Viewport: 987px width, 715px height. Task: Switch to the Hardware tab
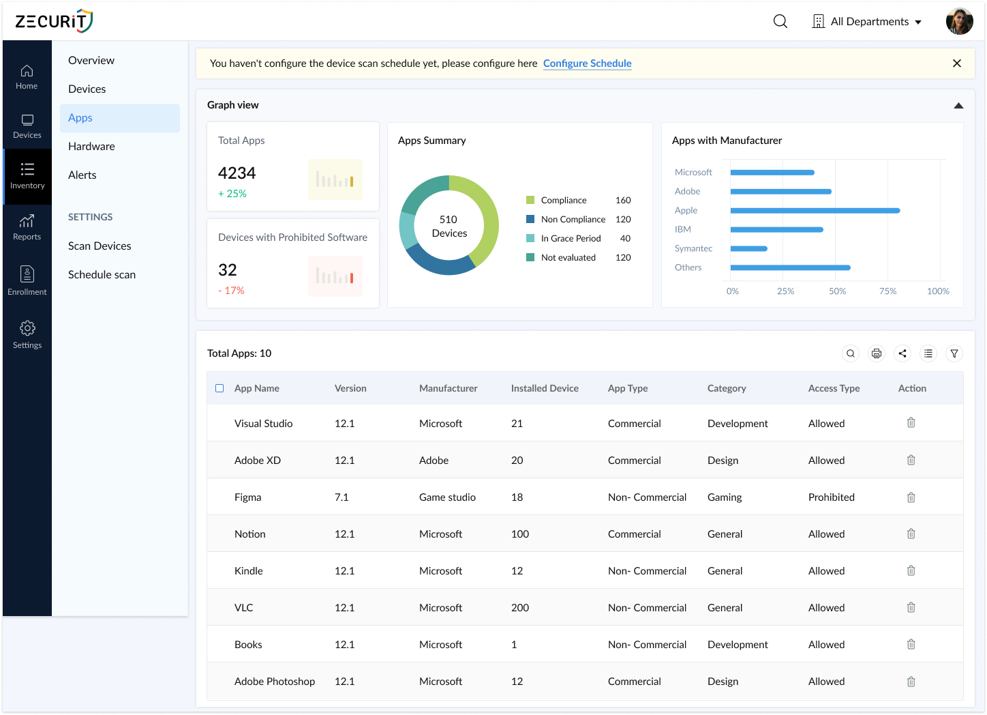[x=91, y=146]
